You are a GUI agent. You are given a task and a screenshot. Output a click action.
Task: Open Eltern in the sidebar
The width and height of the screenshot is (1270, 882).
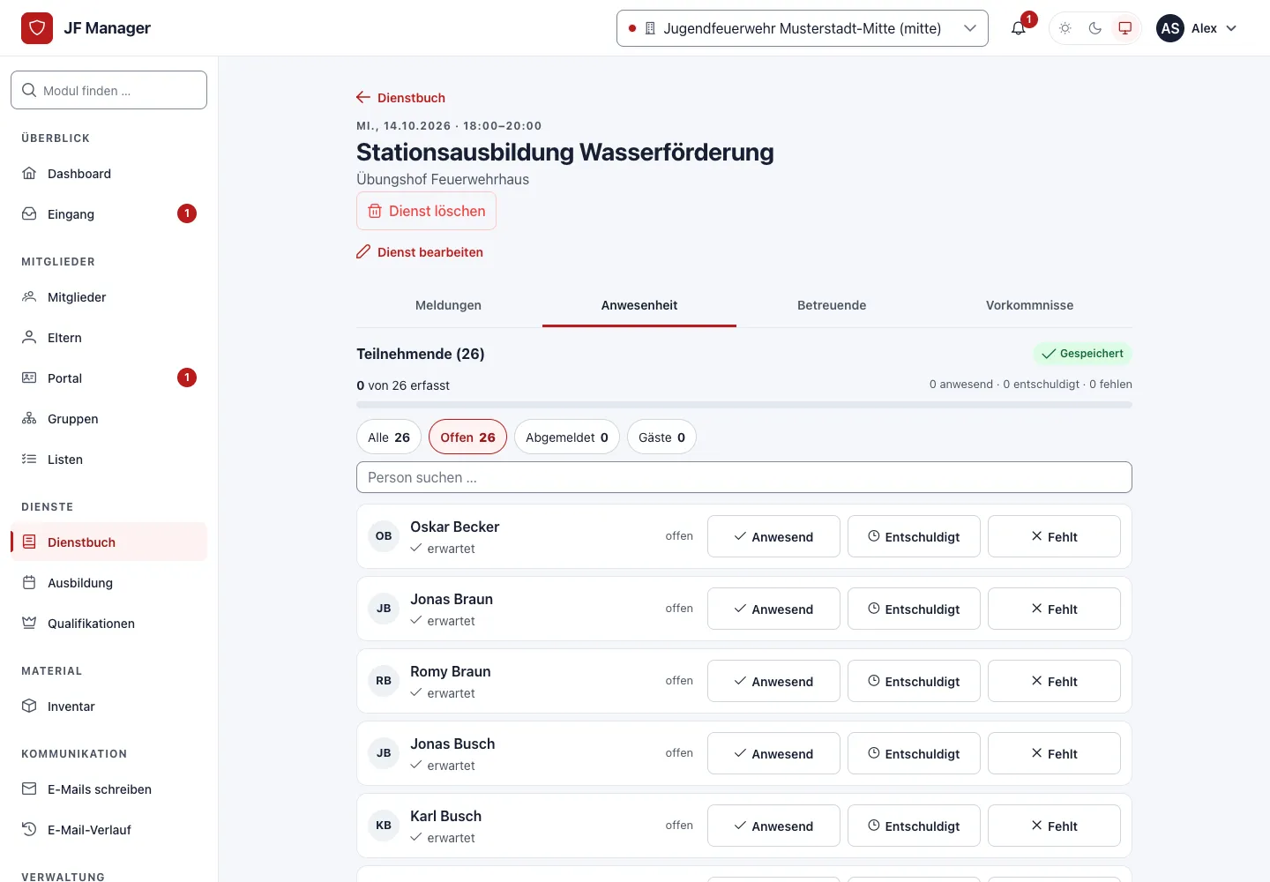[x=109, y=338]
